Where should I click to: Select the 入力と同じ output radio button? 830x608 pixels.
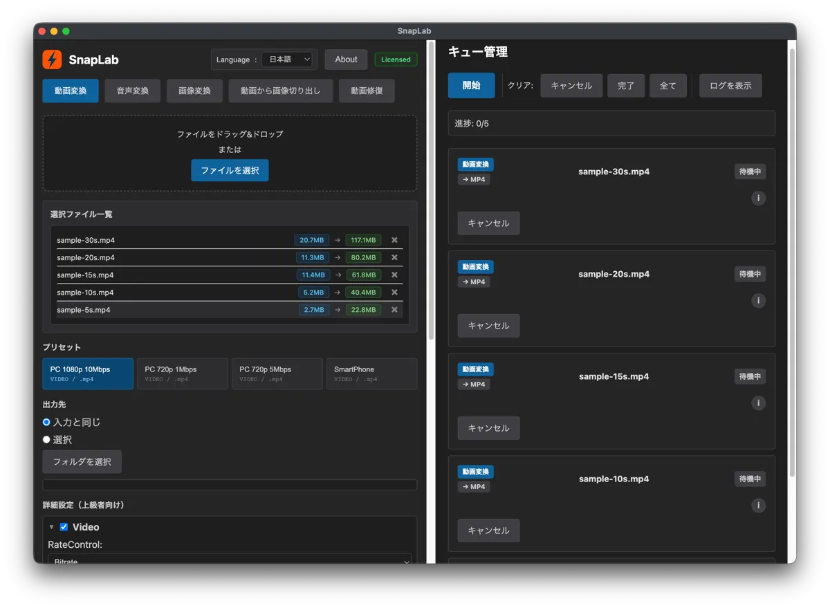46,422
